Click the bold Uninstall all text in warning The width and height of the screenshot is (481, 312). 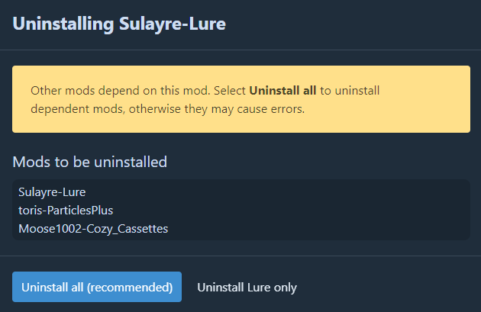282,91
